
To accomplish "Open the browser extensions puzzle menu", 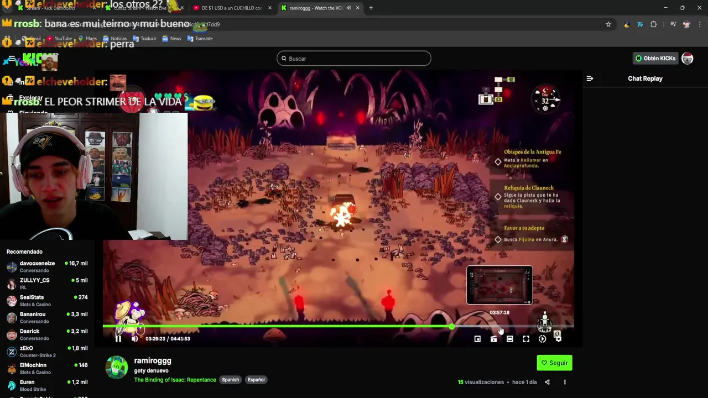I will (x=654, y=24).
